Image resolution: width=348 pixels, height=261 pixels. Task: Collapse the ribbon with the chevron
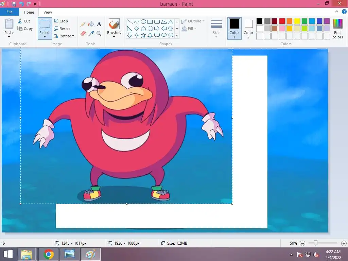[x=337, y=12]
